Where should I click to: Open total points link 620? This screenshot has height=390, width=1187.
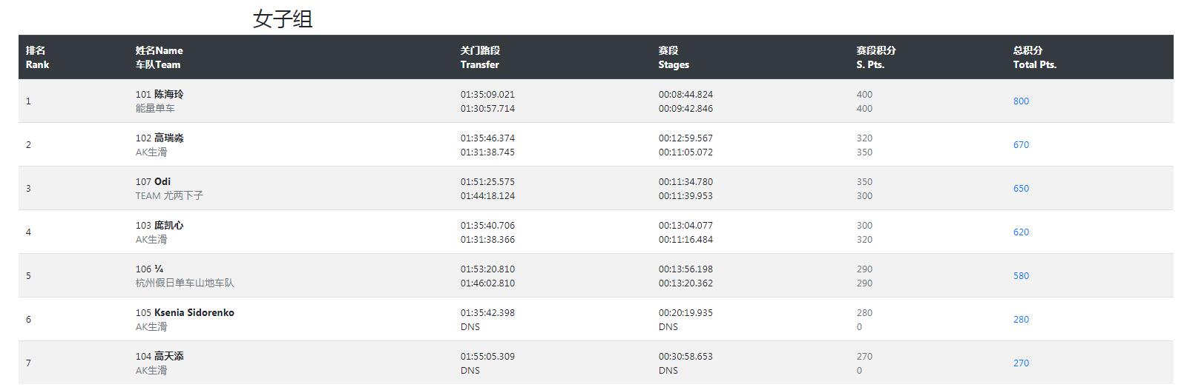1021,232
